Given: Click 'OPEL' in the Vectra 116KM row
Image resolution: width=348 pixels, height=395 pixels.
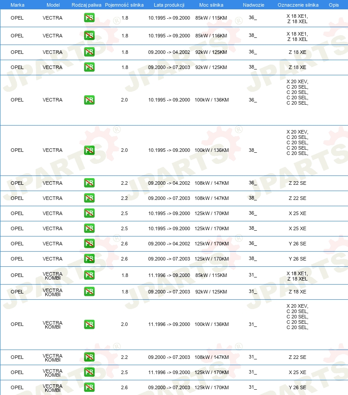Looking at the screenshot, I should [17, 36].
